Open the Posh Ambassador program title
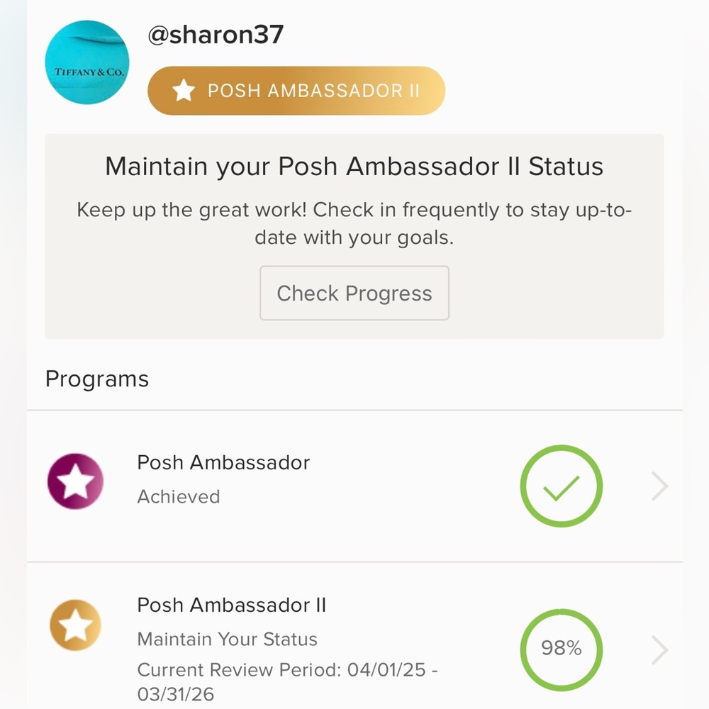This screenshot has height=709, width=709. pos(223,462)
